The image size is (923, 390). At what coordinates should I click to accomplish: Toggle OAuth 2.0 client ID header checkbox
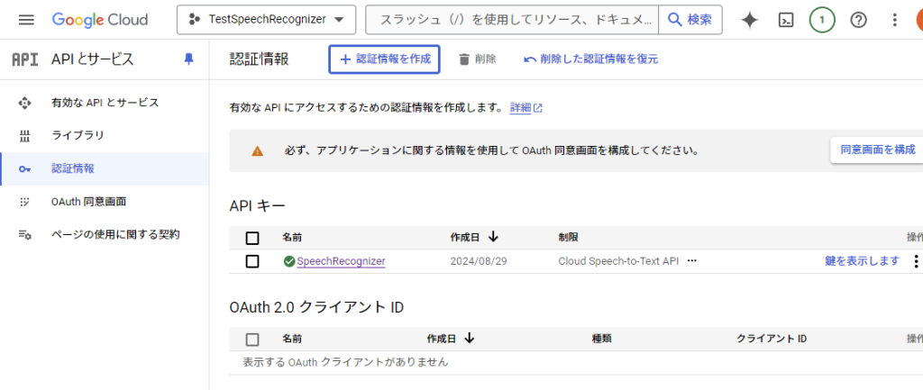252,340
